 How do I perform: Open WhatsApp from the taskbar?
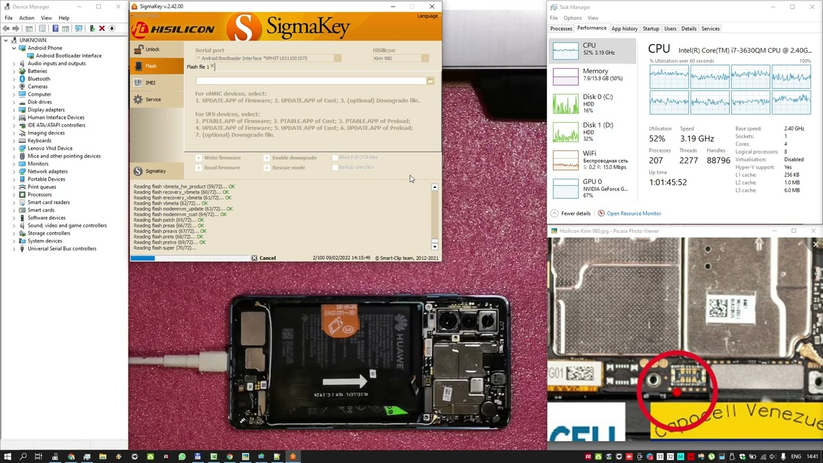pos(182,457)
